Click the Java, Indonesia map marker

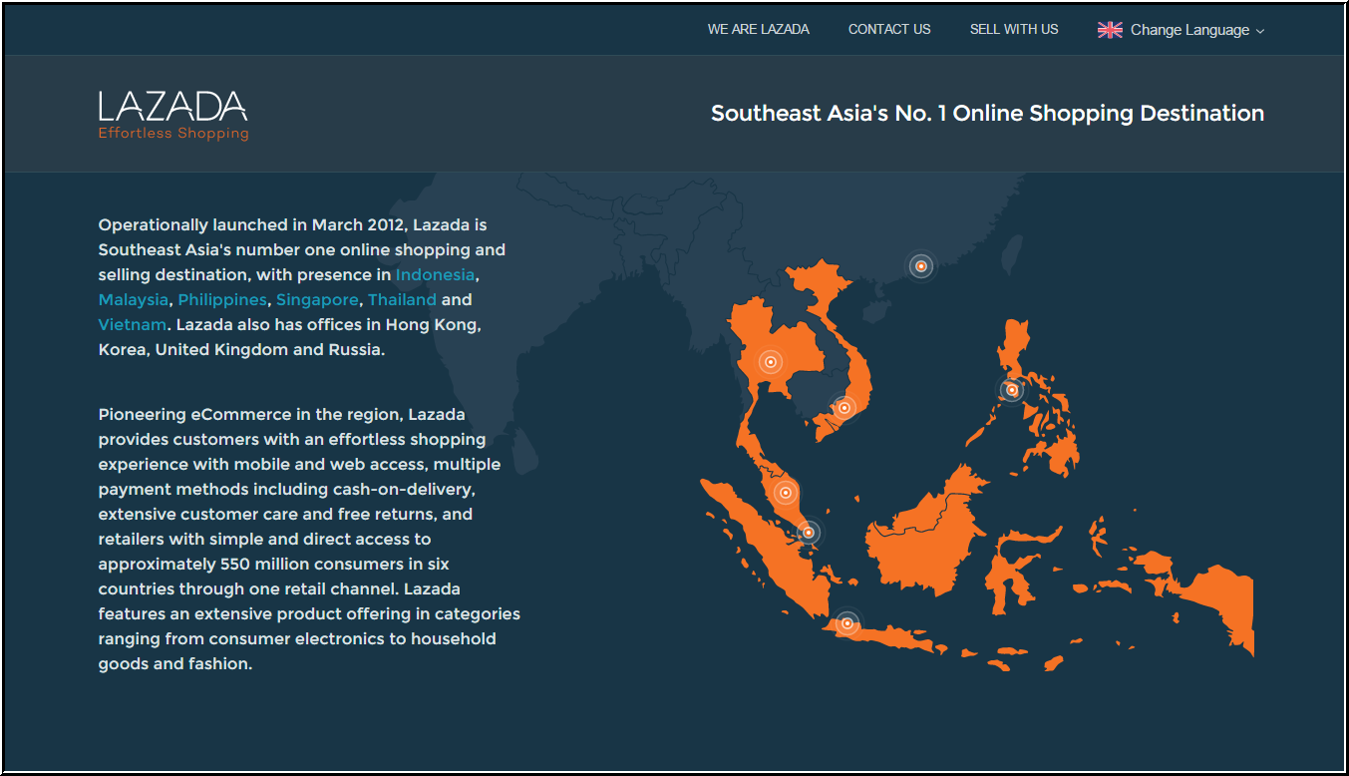[x=847, y=623]
